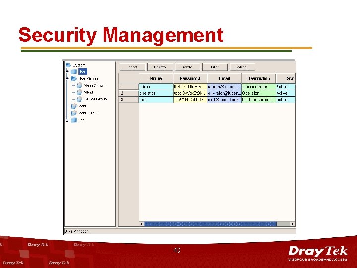357x268 pixels.
Task: Click the blue horizontal scrollbar thumb
Action: (x=211, y=224)
